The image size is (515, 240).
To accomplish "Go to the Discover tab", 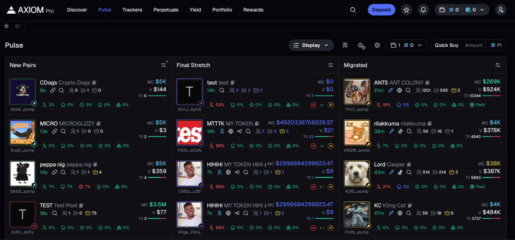I will coord(77,10).
